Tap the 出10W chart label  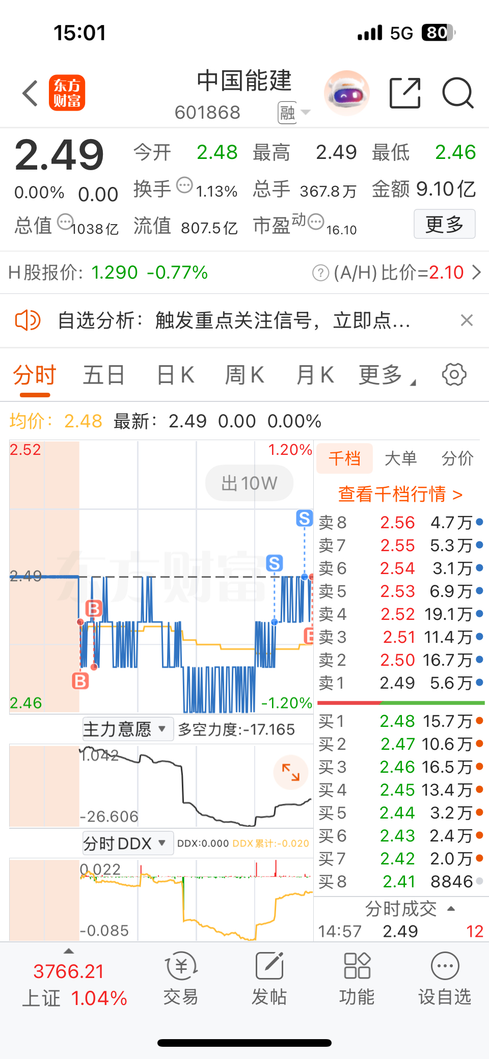pos(249,483)
